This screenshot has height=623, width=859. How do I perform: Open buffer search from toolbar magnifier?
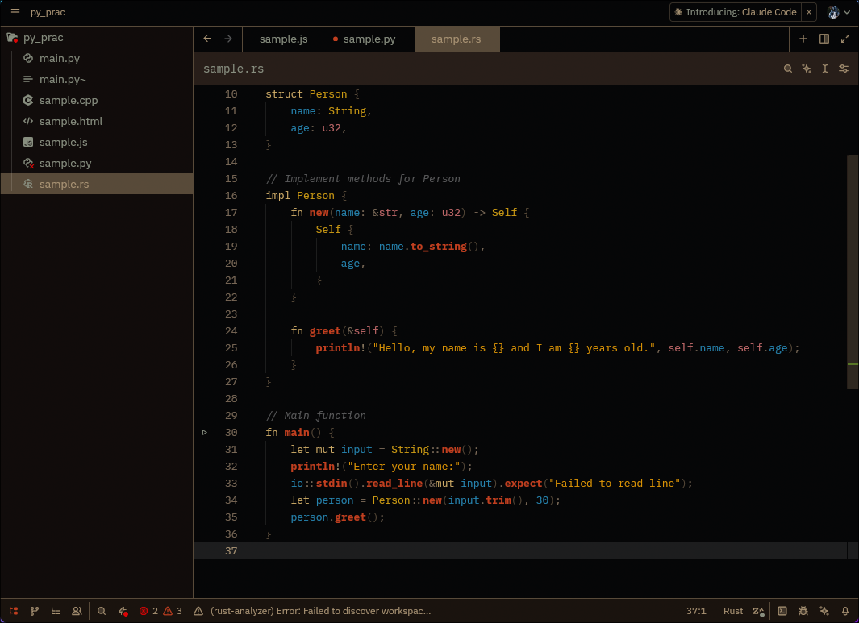[788, 69]
